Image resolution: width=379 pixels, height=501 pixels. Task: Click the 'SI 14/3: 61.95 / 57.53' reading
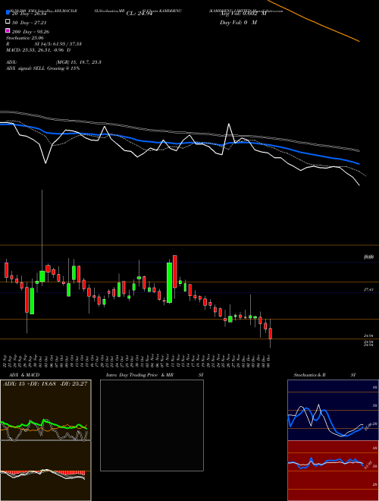point(58,44)
